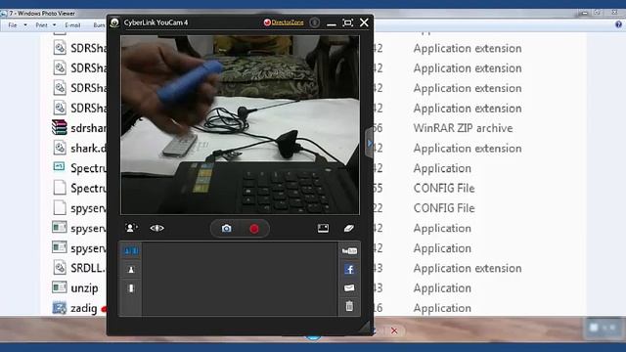Viewport: 626px width, 352px height.
Task: Start recording with the red record button
Action: (x=254, y=229)
